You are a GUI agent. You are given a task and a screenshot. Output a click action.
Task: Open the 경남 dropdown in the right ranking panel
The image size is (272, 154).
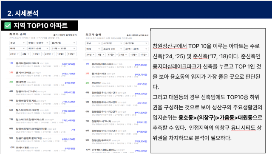click(x=93, y=43)
